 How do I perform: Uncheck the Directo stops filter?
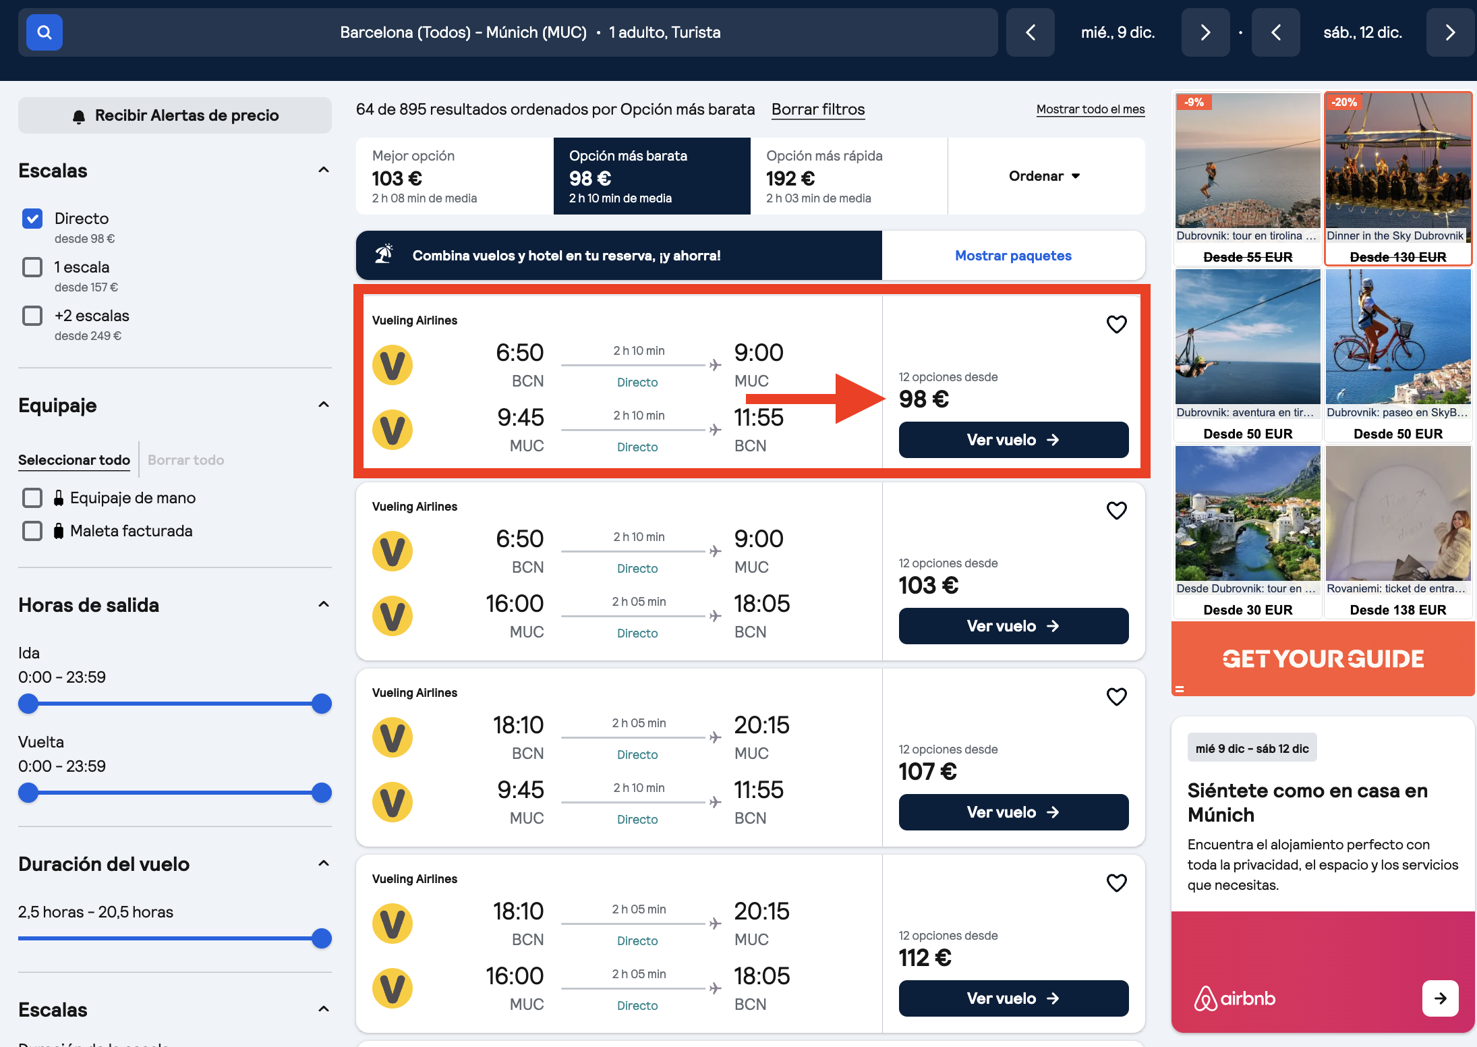click(32, 219)
